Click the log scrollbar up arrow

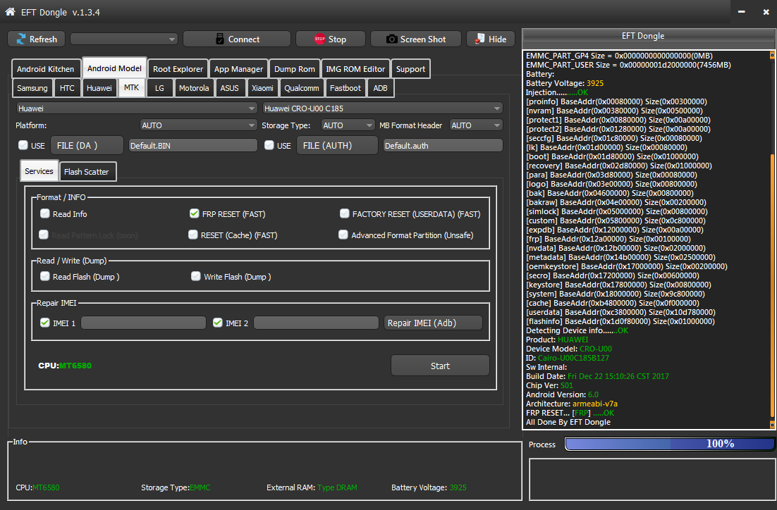772,56
